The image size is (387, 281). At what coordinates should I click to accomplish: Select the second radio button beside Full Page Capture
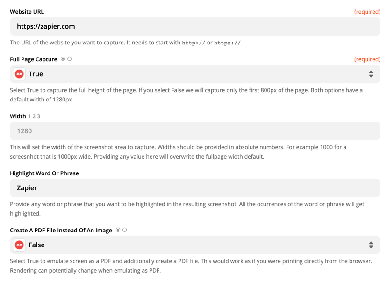(x=70, y=59)
